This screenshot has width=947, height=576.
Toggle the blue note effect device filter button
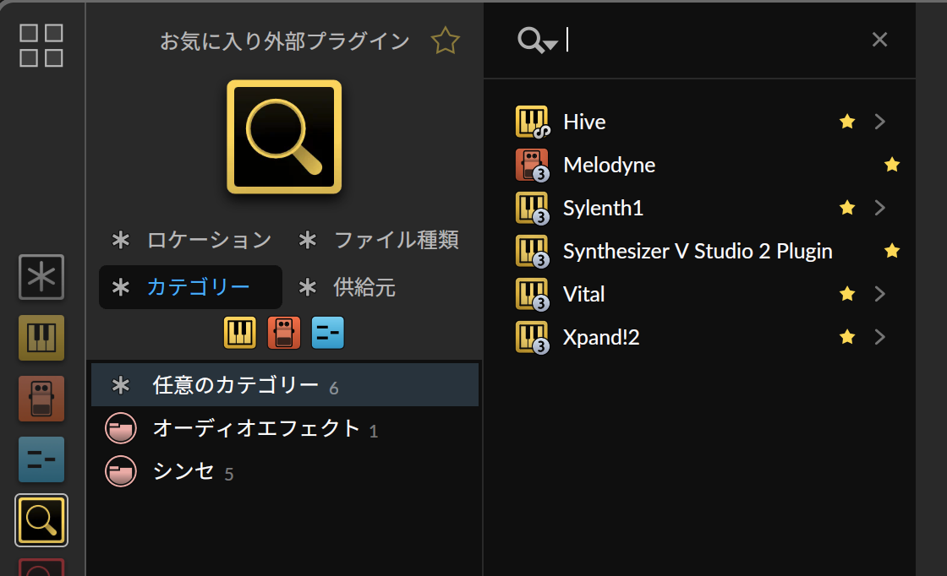[x=328, y=332]
